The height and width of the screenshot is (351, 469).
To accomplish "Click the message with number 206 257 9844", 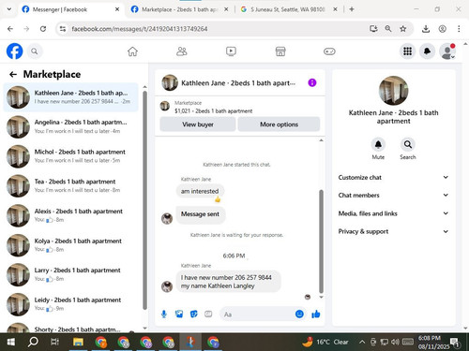I will [x=228, y=282].
